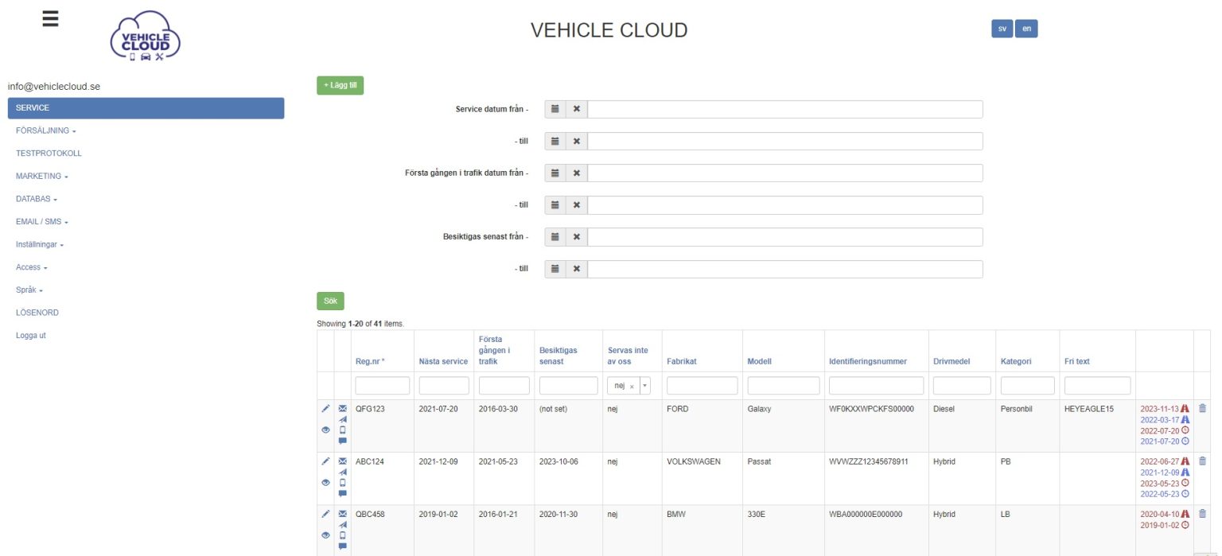Expand the EMAIL / SMS menu
1222x556 pixels.
[42, 222]
